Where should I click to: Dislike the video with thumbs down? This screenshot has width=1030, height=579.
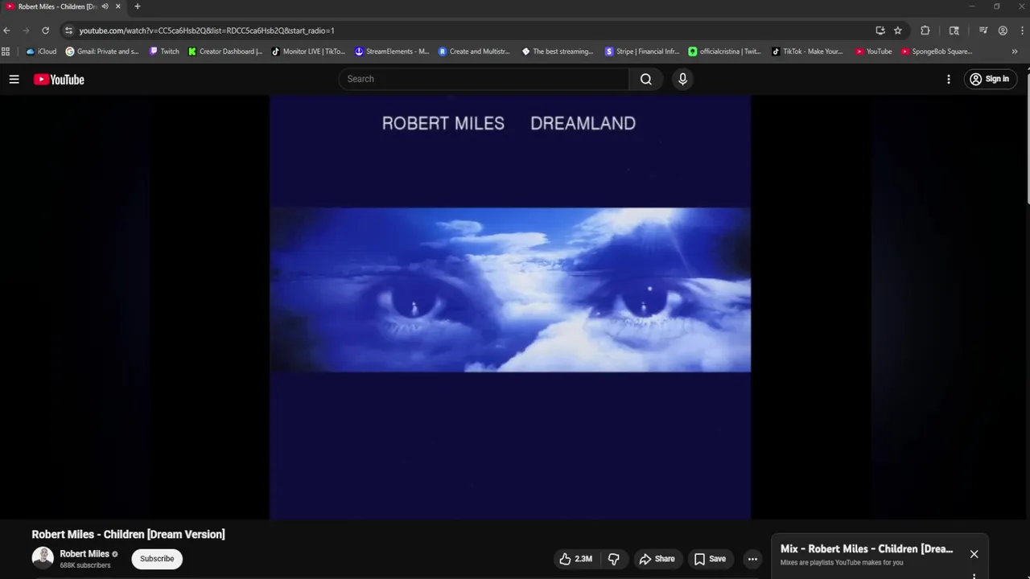click(x=613, y=559)
